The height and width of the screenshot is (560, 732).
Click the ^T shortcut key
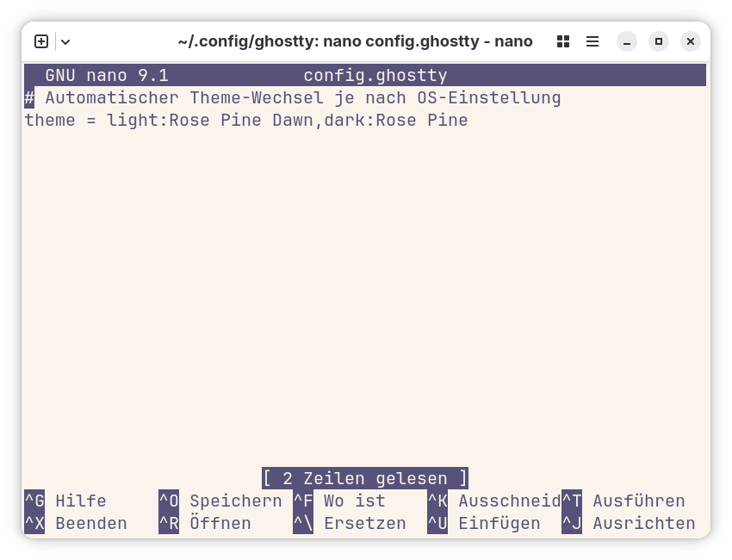pos(572,501)
